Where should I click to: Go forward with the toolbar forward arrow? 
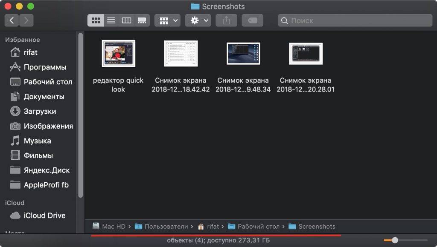pos(26,20)
